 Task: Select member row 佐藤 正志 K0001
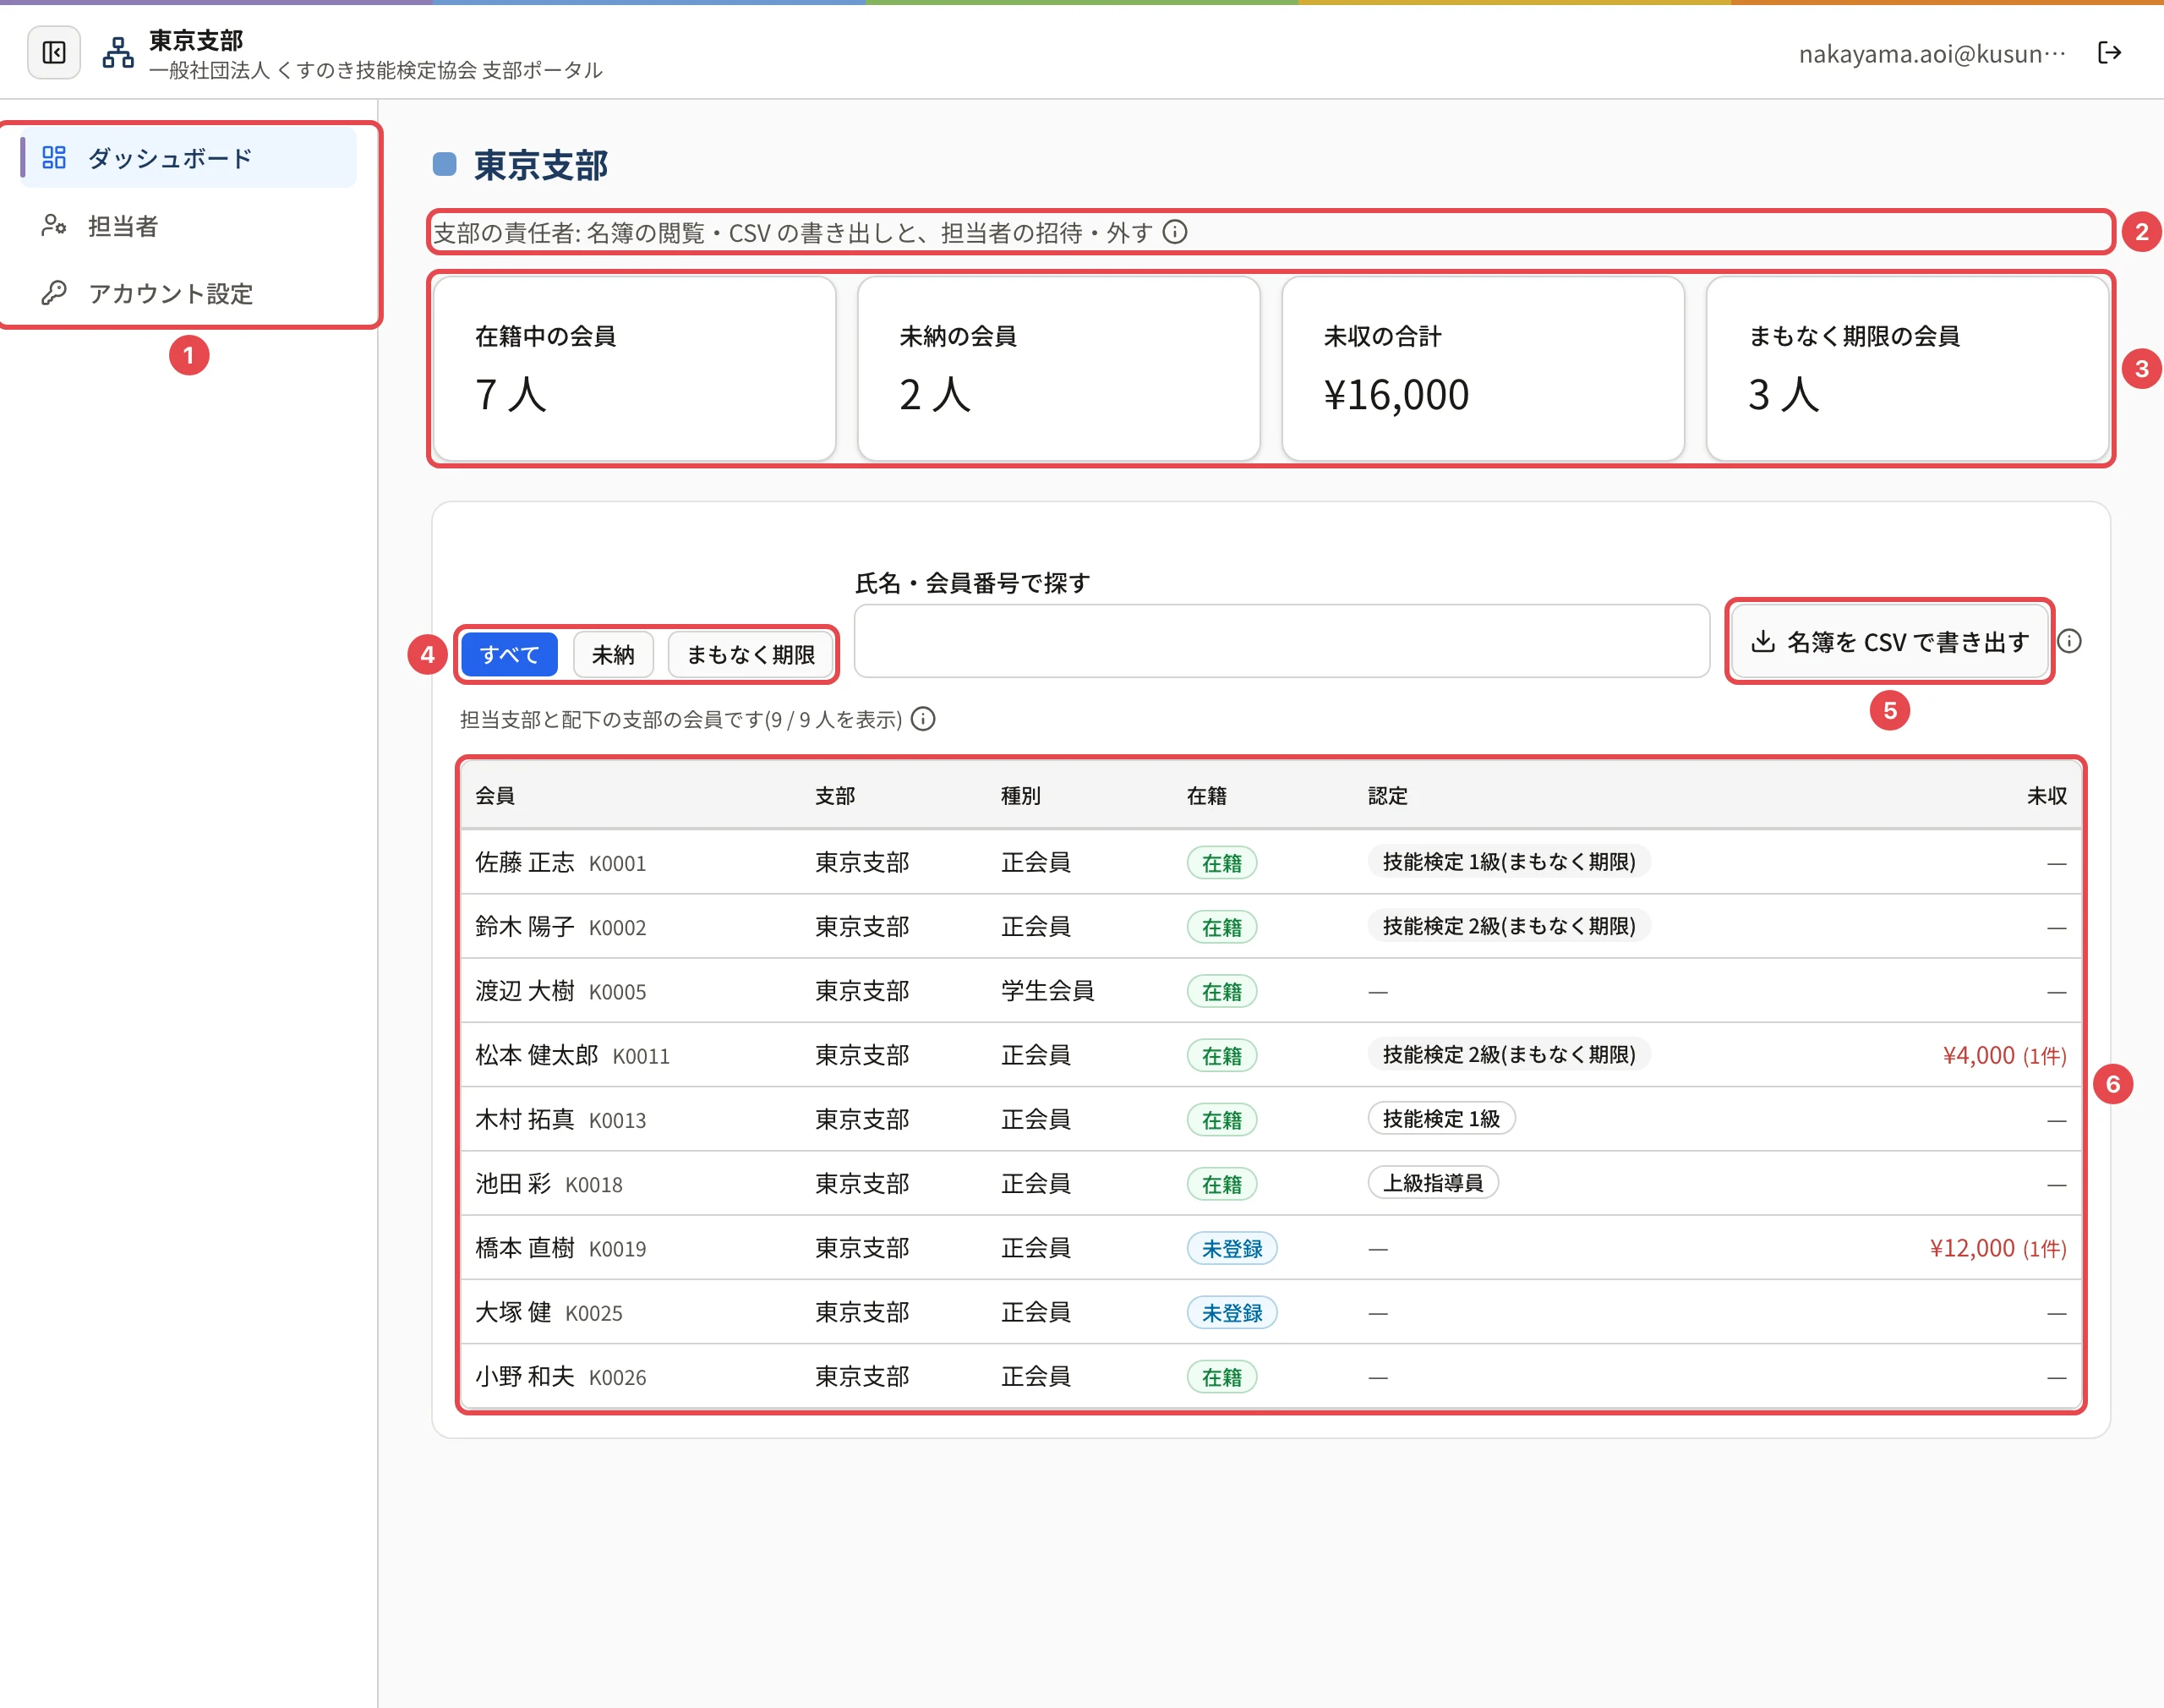coord(1271,862)
